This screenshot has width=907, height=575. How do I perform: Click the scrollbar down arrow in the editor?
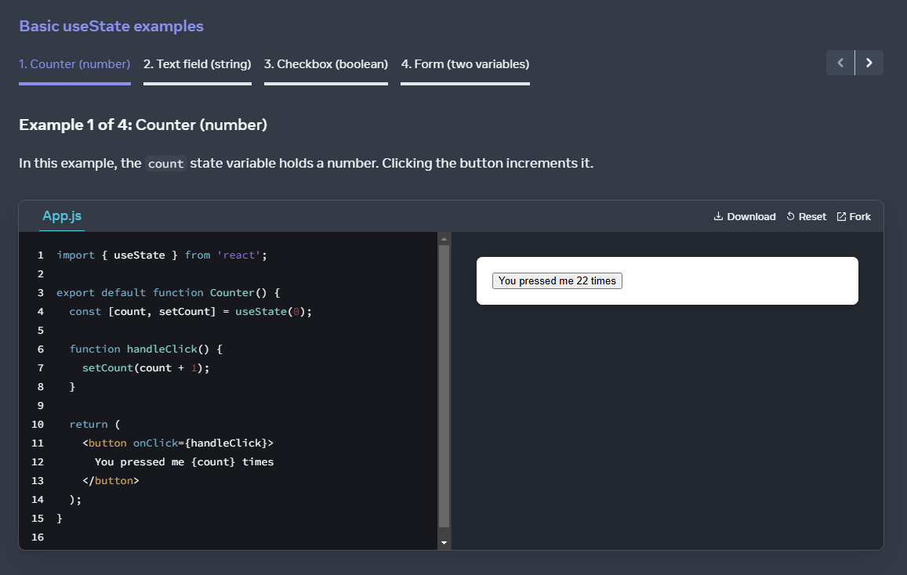(x=444, y=541)
